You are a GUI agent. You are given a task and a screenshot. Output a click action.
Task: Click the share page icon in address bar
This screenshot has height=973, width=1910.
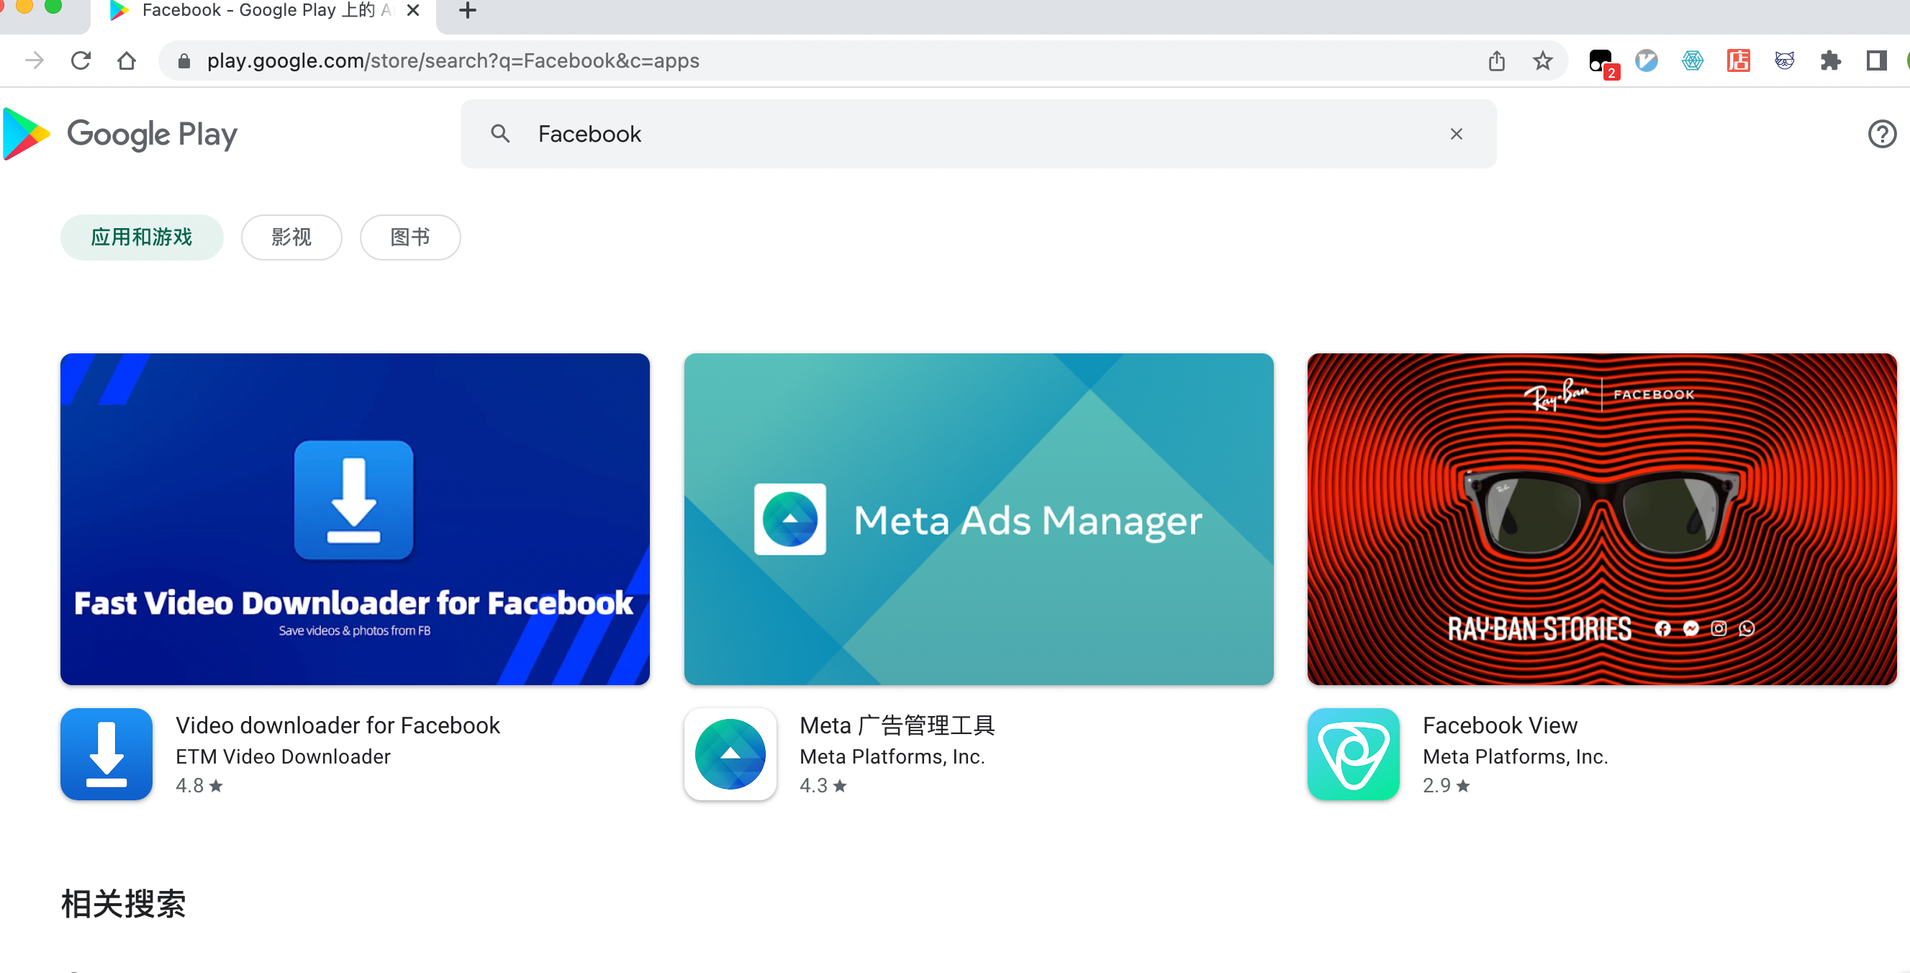click(x=1496, y=60)
